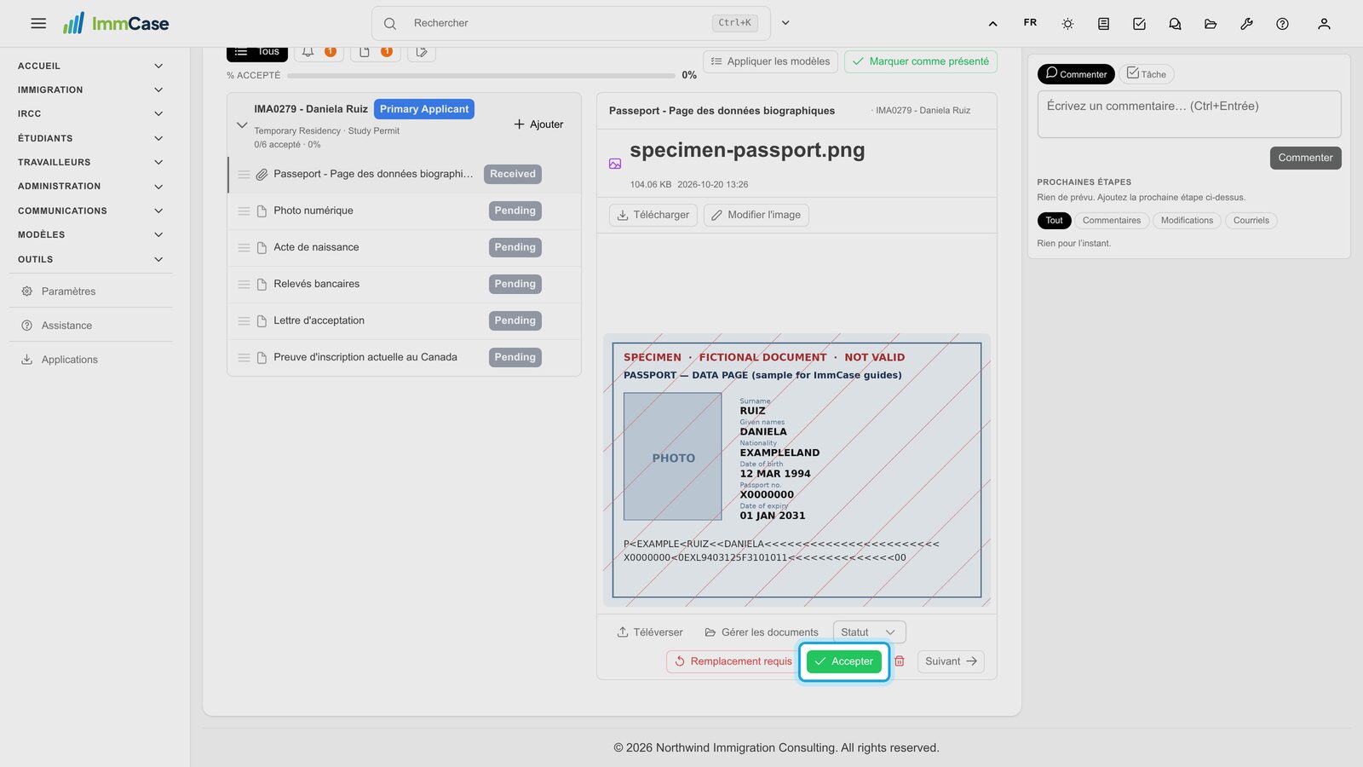Open the folder icon in header
The width and height of the screenshot is (1363, 767).
1211,24
